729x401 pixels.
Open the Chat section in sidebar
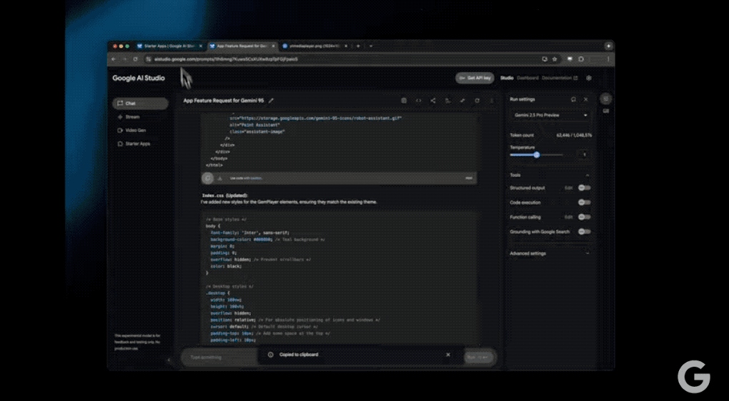click(x=140, y=103)
